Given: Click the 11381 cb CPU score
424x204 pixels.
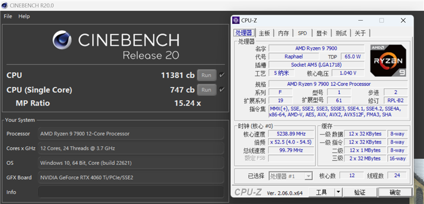Looking at the screenshot, I should (x=178, y=75).
